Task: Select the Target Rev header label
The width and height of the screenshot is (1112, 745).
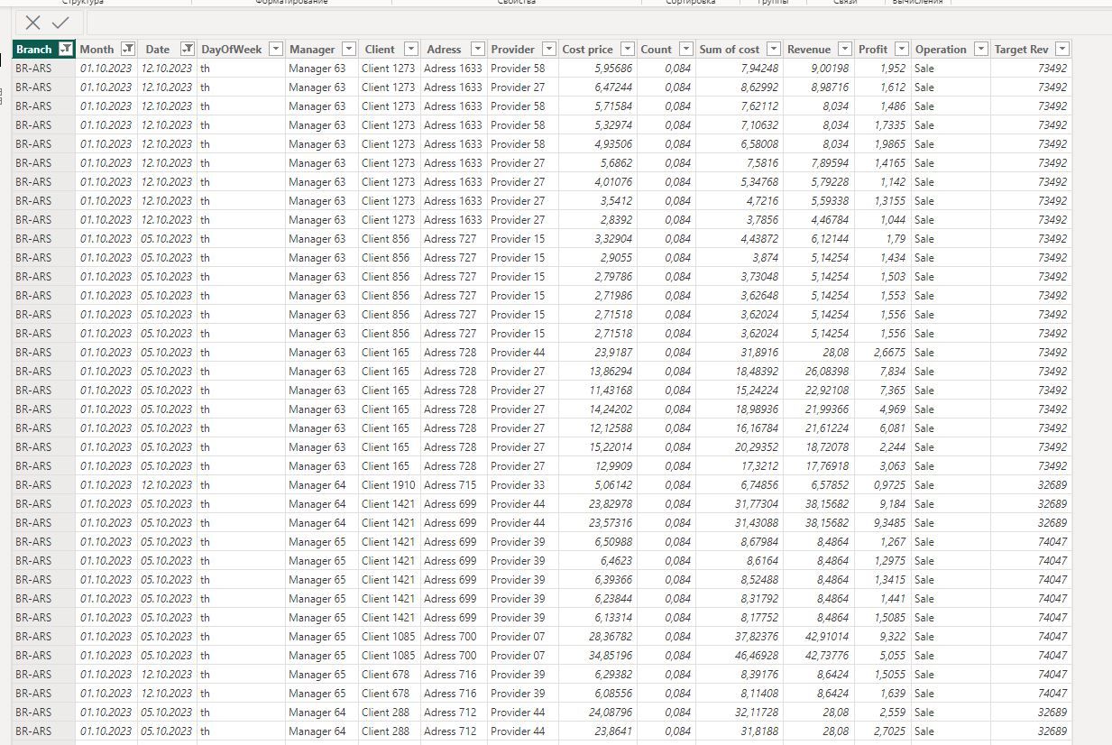Action: [x=1021, y=50]
